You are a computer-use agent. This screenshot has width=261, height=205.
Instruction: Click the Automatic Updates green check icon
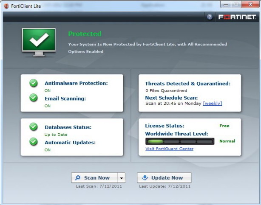(34, 142)
